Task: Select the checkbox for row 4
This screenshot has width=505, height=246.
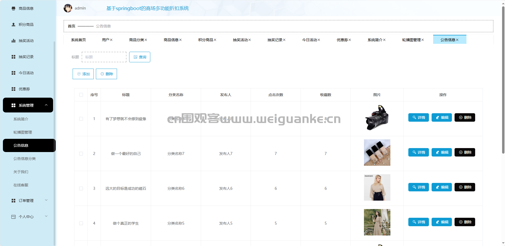Action: click(81, 223)
